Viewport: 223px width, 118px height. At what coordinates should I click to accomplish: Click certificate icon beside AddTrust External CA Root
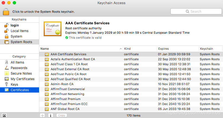pyautogui.click(x=47, y=69)
